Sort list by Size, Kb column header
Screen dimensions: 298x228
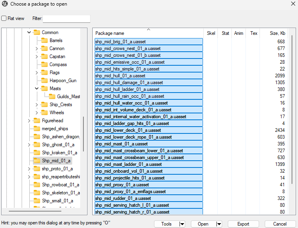pos(277,33)
